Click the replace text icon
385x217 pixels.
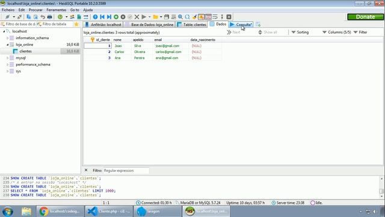(187, 17)
